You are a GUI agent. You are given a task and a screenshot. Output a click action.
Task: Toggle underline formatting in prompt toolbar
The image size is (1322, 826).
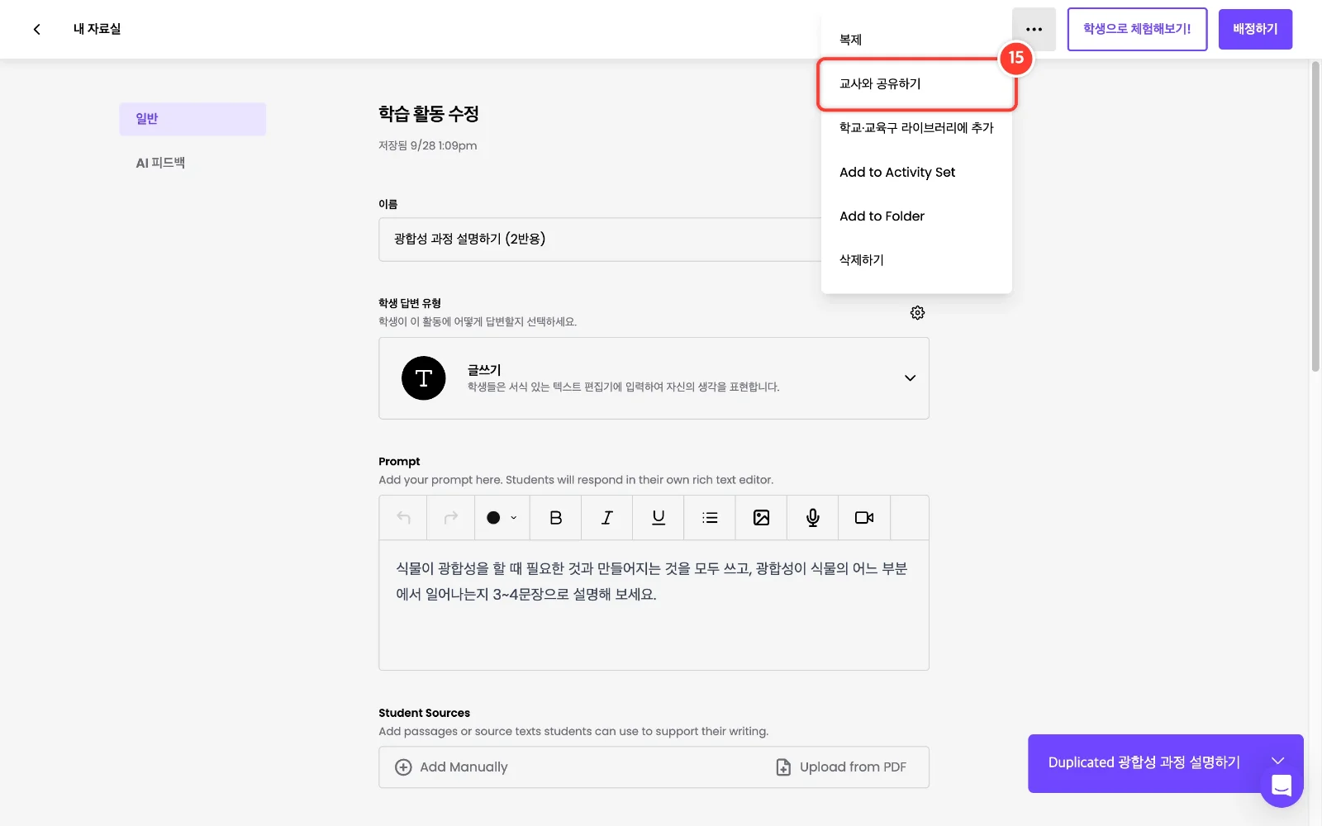[659, 518]
